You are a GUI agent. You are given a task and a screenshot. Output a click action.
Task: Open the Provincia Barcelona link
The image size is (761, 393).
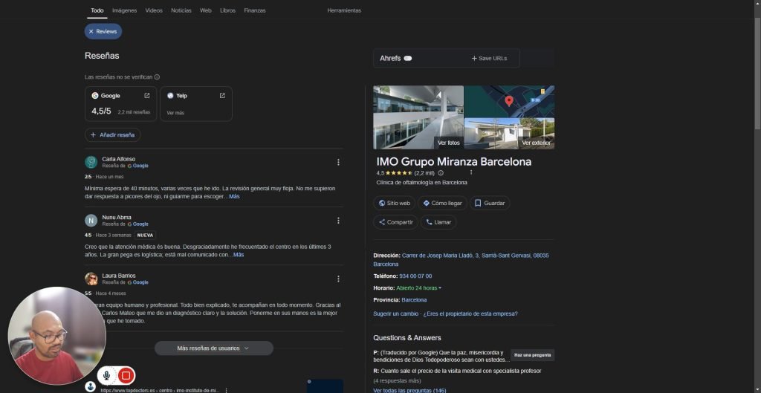[414, 300]
